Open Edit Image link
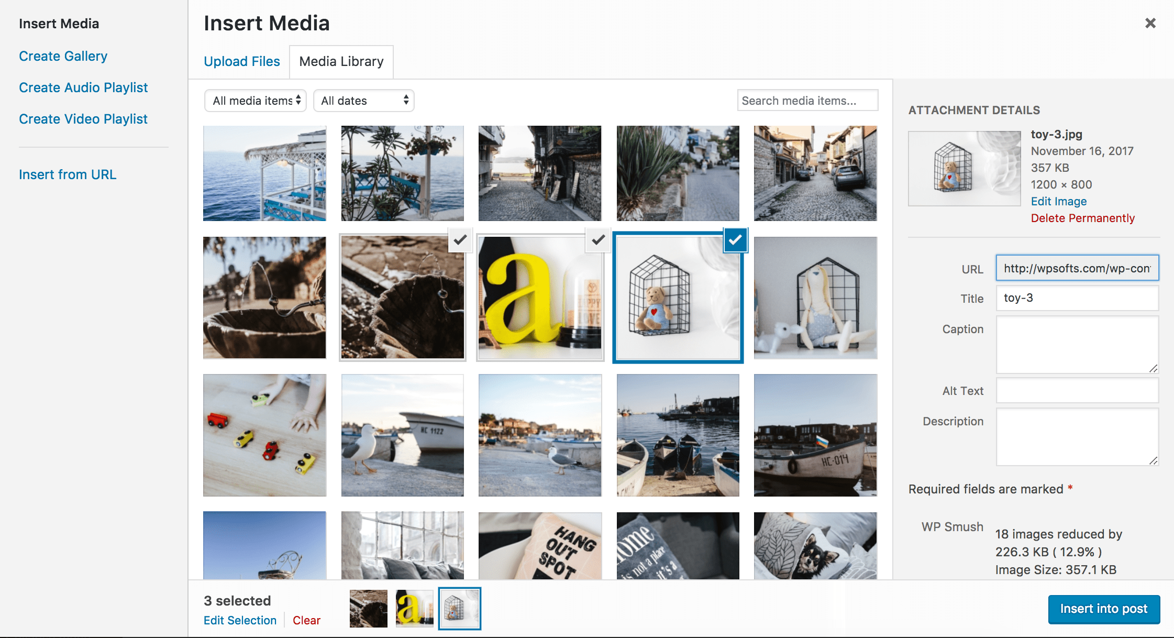 [1058, 201]
